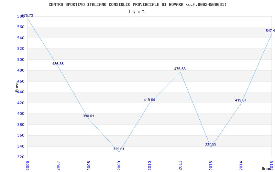Select the 390.01 data label
Image resolution: width=275 pixels, height=172 pixels.
(88, 116)
